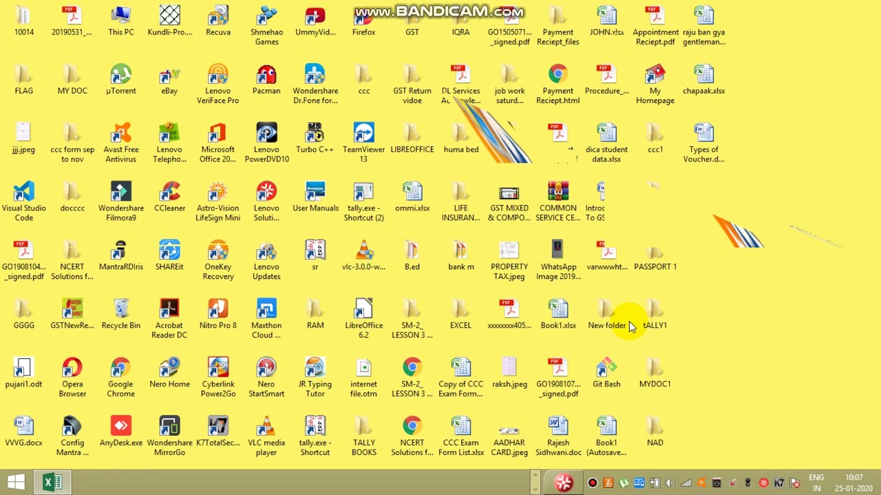This screenshot has height=495, width=881.
Task: Launch uTorrent from the desktop
Action: coord(121,80)
